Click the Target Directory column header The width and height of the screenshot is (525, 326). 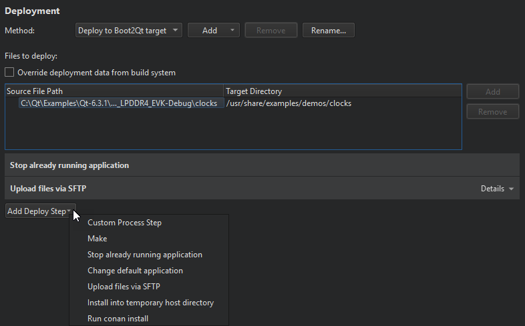pos(342,91)
